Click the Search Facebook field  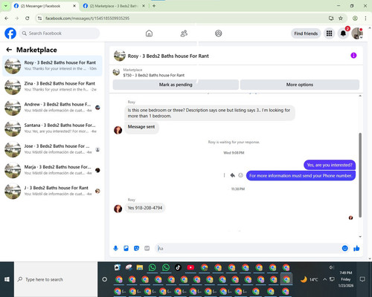(x=60, y=33)
